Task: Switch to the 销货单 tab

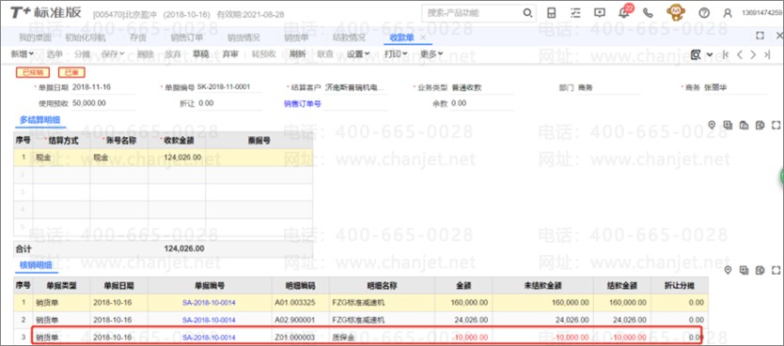Action: point(296,38)
